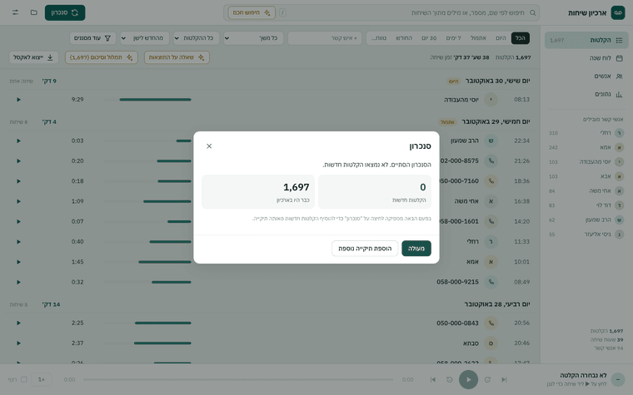Click main play button in player bar

[468, 379]
